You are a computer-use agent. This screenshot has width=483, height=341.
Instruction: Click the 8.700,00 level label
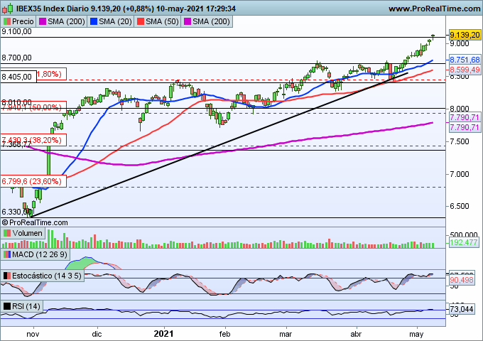pyautogui.click(x=16, y=58)
